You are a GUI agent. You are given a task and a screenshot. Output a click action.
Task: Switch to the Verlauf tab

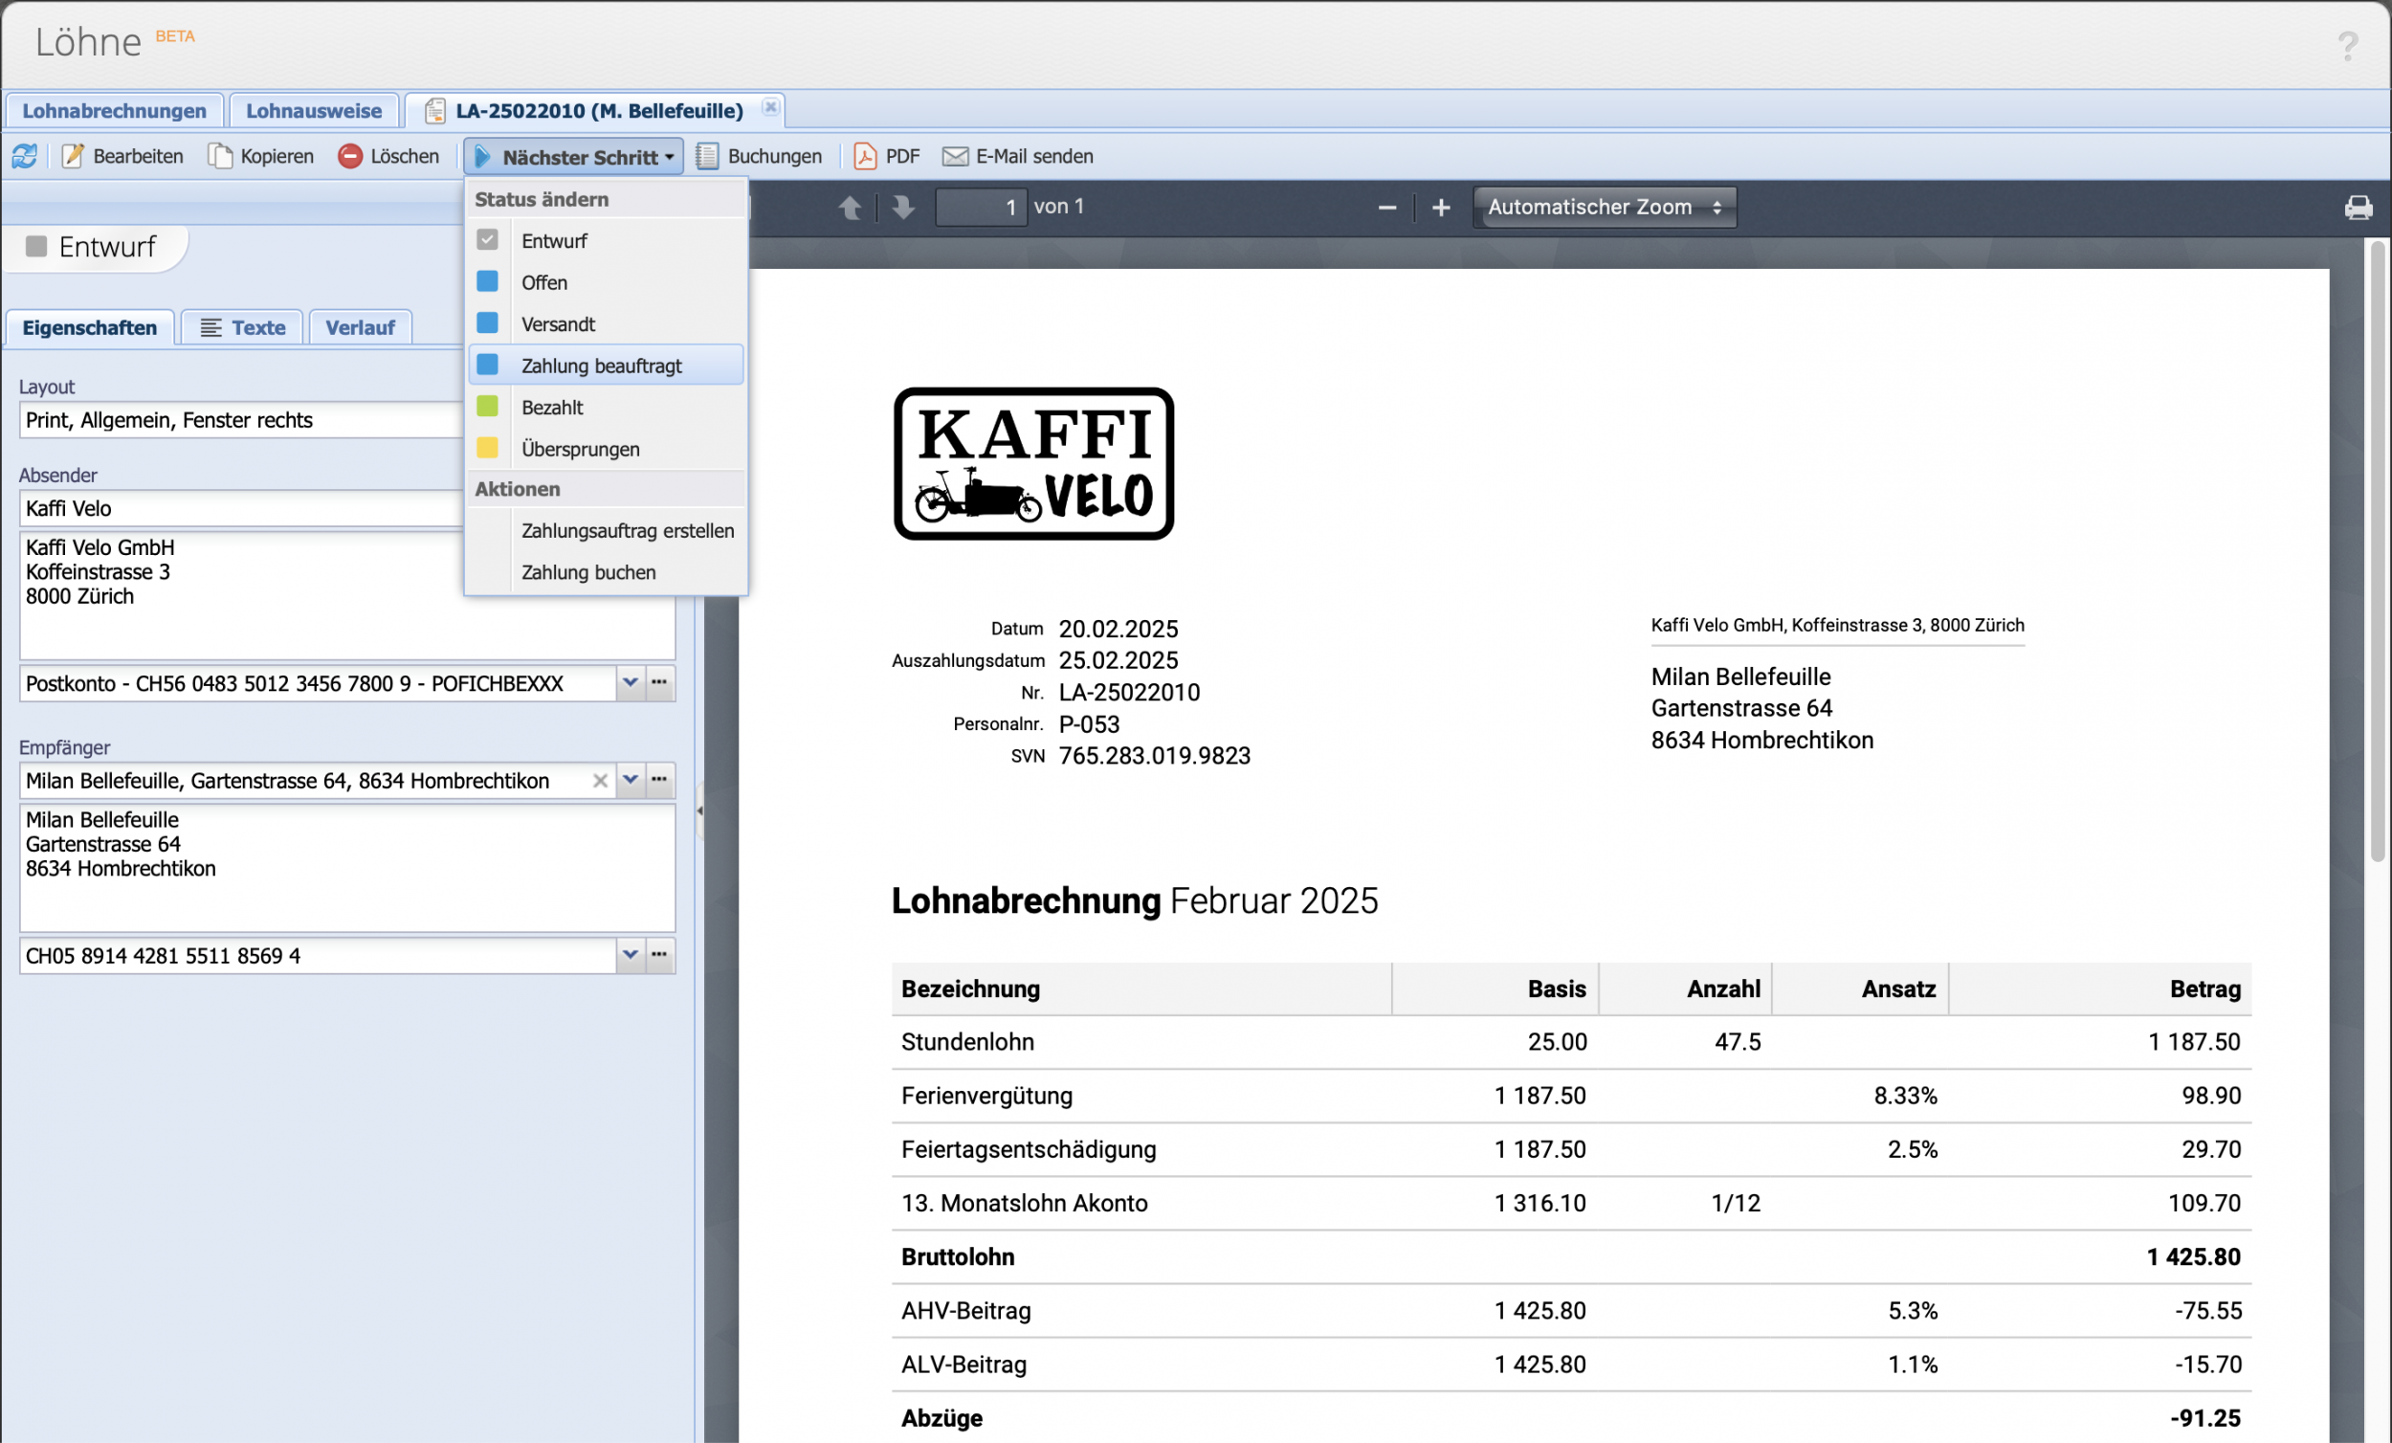tap(359, 328)
